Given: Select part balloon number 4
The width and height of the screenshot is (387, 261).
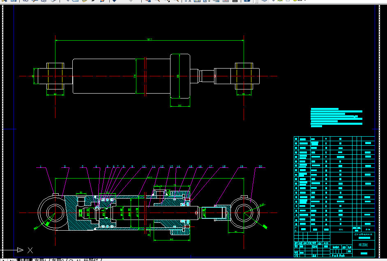Looking at the screenshot, I should 96,167.
